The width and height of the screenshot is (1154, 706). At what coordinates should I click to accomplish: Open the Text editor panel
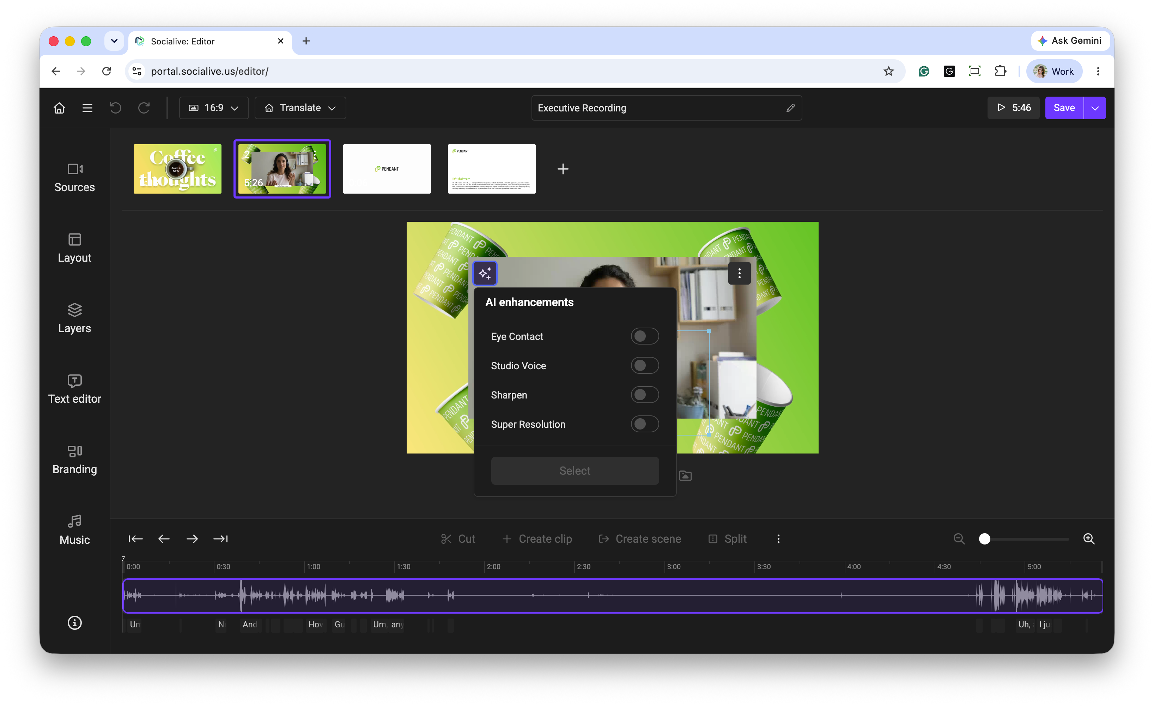coord(74,390)
